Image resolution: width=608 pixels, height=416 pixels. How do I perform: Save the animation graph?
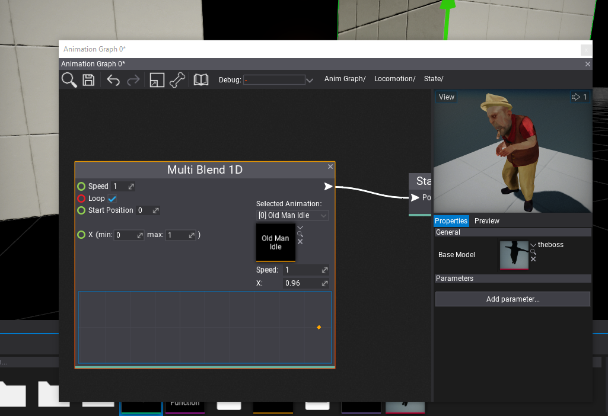tap(88, 80)
